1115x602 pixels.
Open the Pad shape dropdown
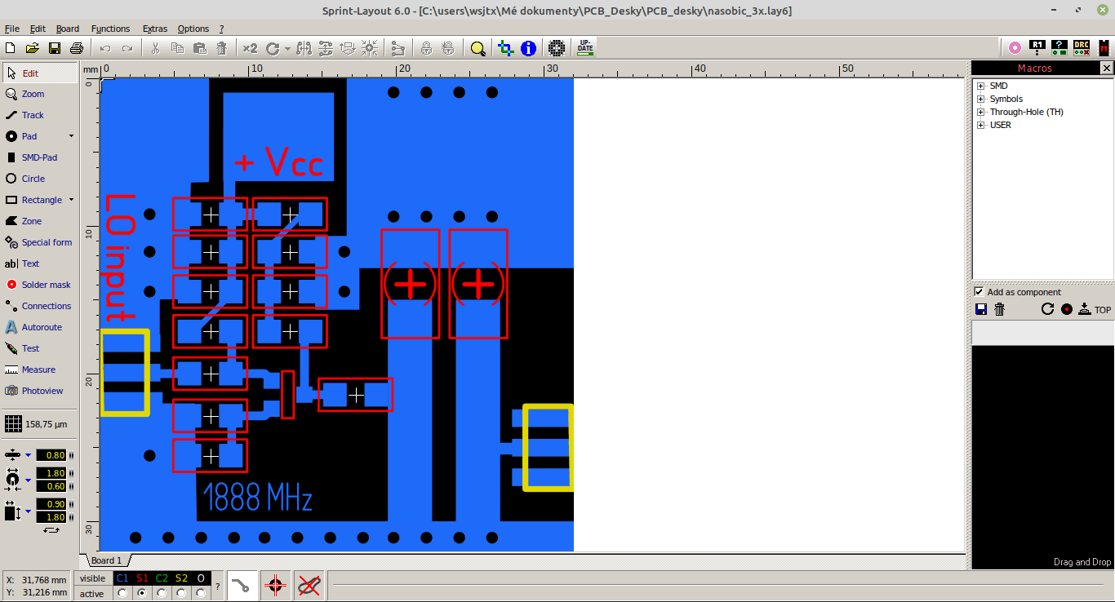pos(70,136)
